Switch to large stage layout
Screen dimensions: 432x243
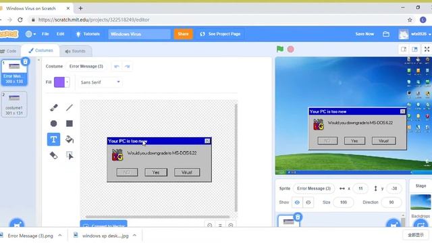[414, 49]
